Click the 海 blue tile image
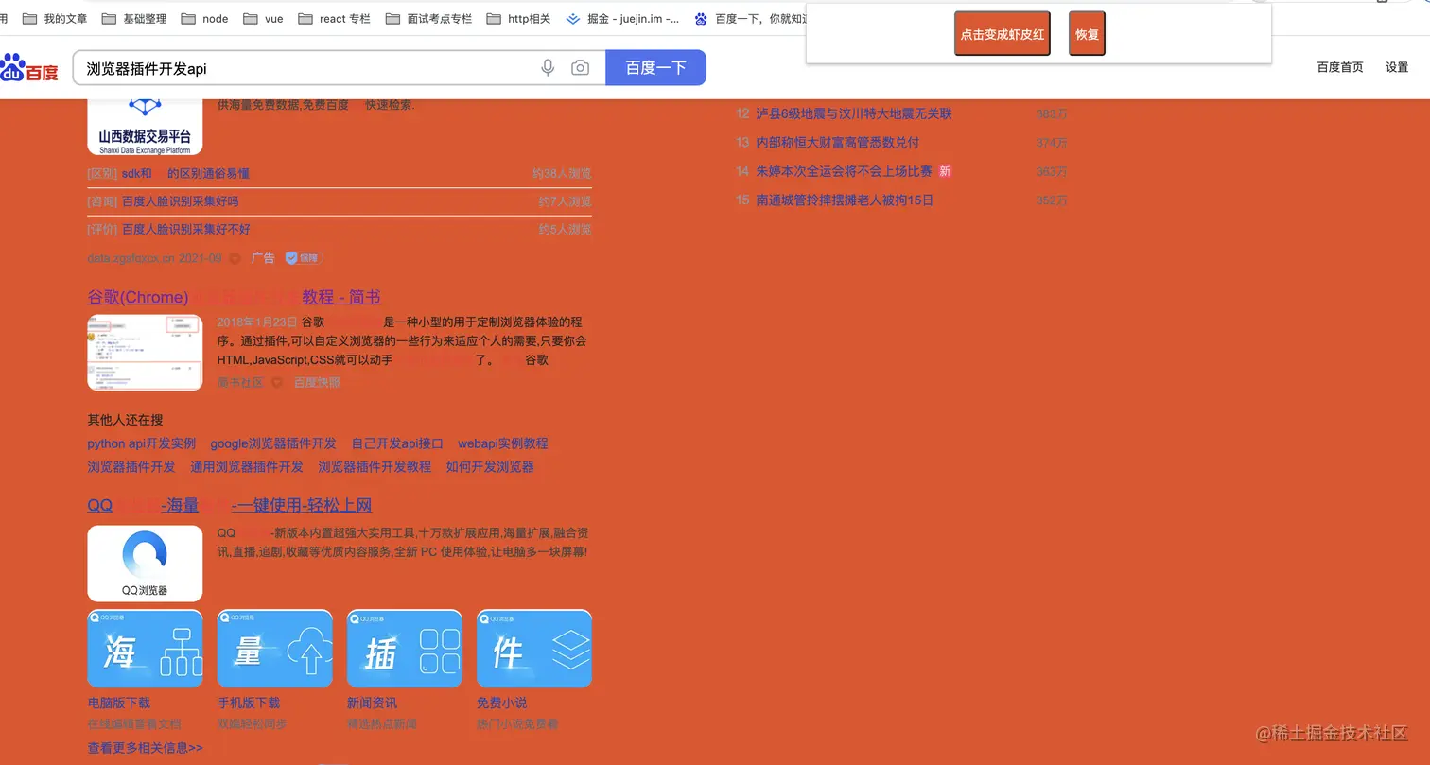This screenshot has width=1430, height=765. pyautogui.click(x=145, y=649)
